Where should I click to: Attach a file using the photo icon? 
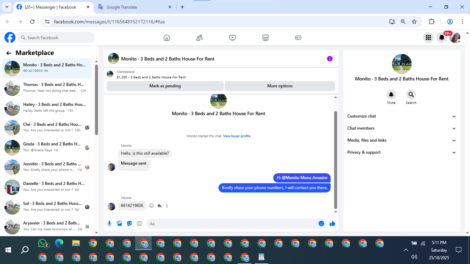pos(119,223)
